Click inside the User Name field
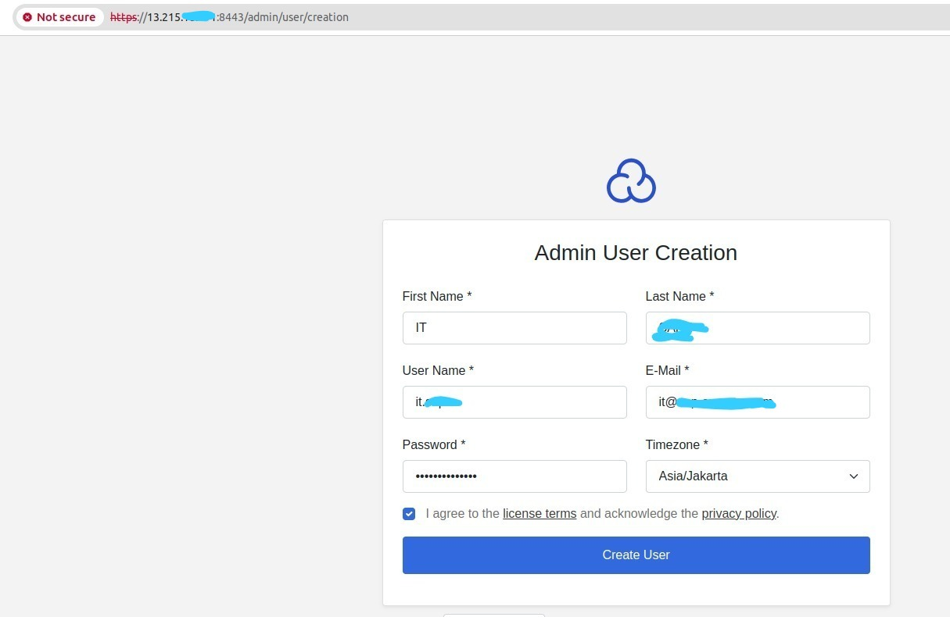The width and height of the screenshot is (950, 617). click(x=514, y=401)
